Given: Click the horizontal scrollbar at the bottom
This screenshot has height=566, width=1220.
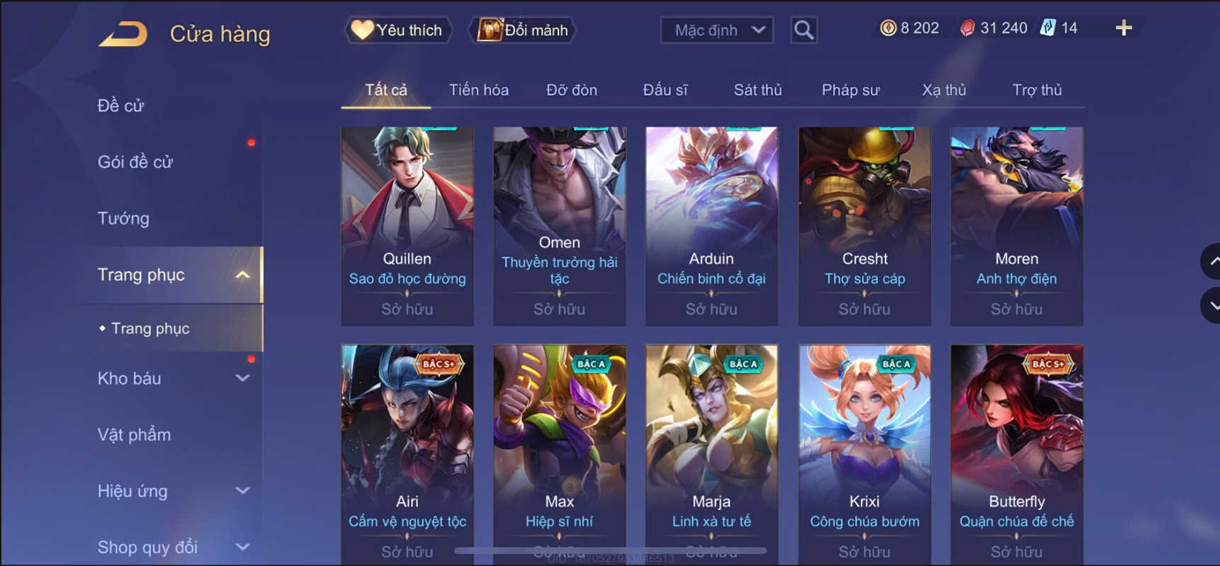Looking at the screenshot, I should [611, 550].
